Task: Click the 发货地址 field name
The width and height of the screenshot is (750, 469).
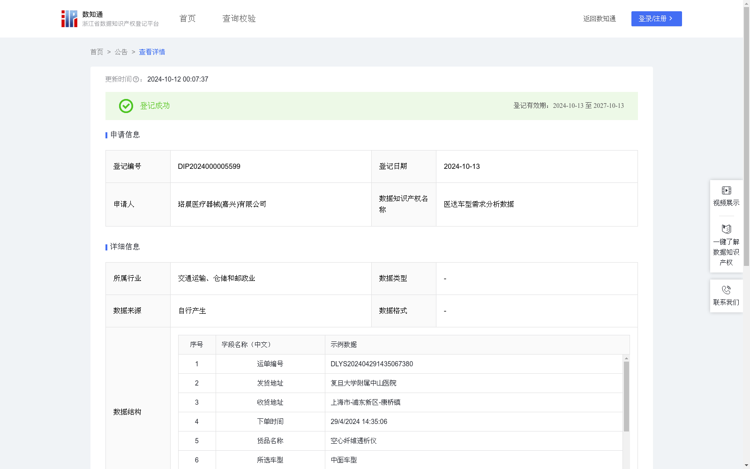Action: [270, 383]
